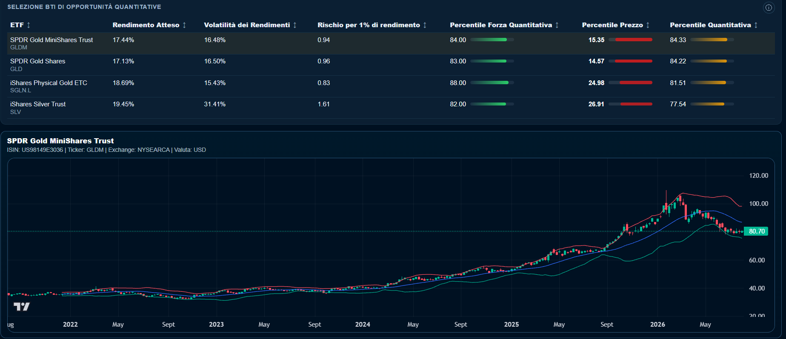Select the SPDR Gold MiniShares Trust row
Screen dimensions: 786x339
(391, 43)
